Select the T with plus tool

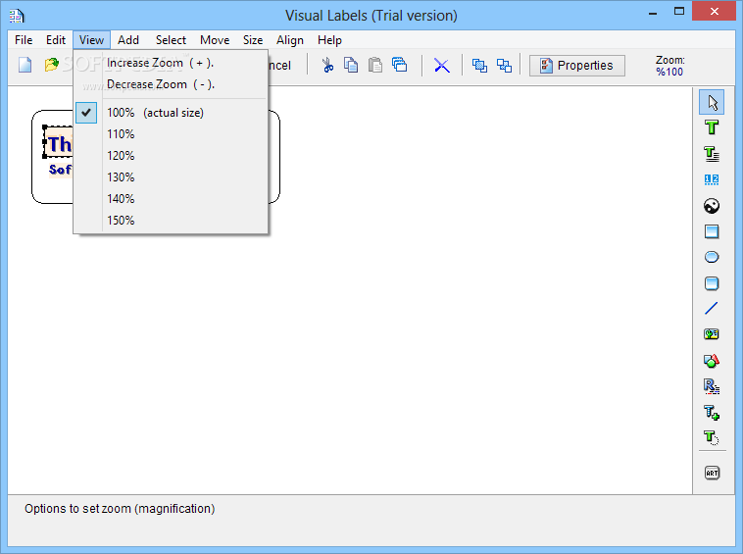coord(712,412)
